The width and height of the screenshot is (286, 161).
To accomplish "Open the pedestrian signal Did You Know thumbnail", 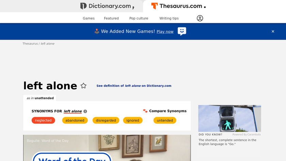I will tap(229, 118).
